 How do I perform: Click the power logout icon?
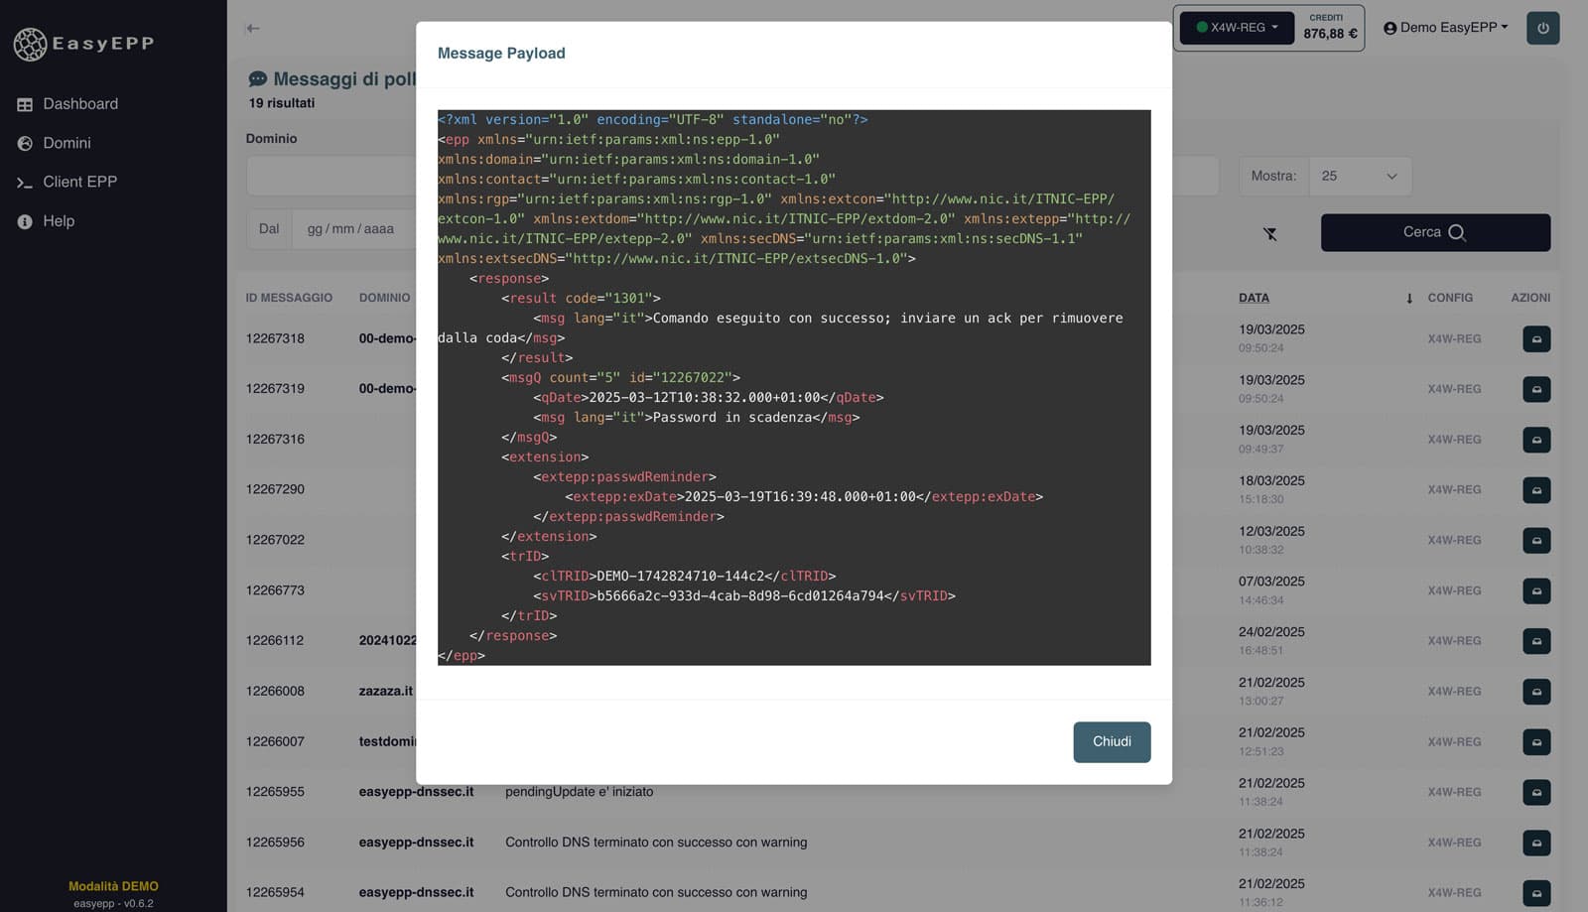1542,27
